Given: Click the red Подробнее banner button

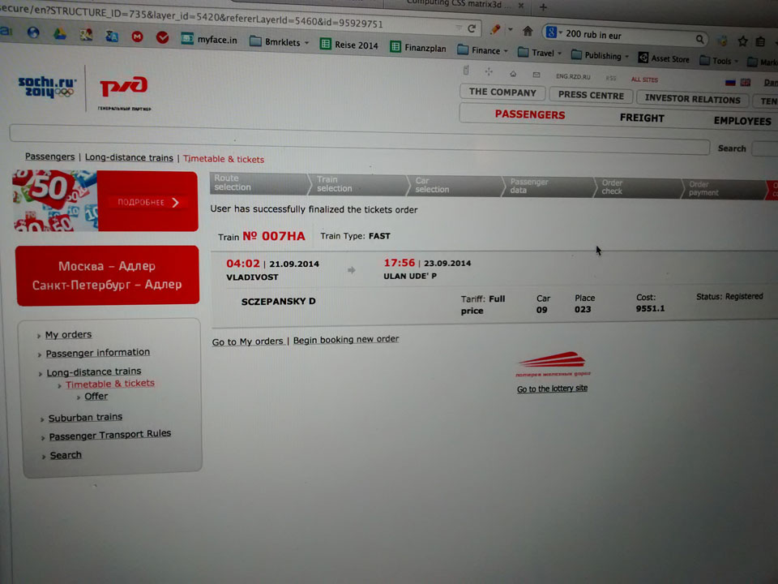Looking at the screenshot, I should tap(149, 202).
